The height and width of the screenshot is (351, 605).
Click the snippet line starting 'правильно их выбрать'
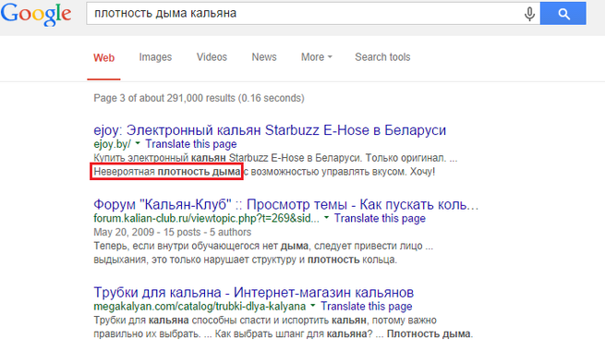(284, 333)
